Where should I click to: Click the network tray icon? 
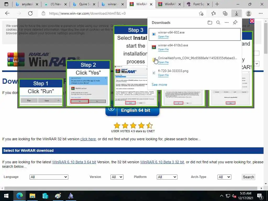point(228,196)
